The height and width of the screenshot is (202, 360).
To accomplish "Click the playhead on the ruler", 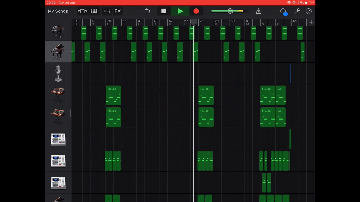I will click(193, 22).
